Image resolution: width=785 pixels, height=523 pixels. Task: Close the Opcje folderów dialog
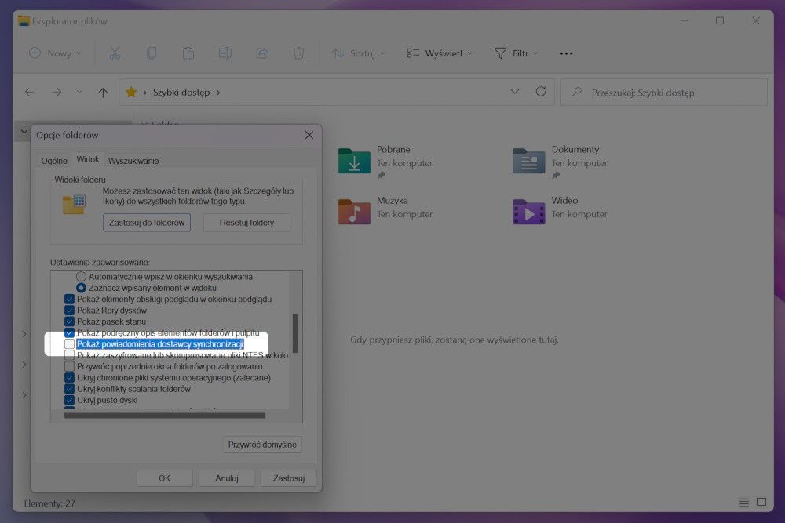point(309,135)
